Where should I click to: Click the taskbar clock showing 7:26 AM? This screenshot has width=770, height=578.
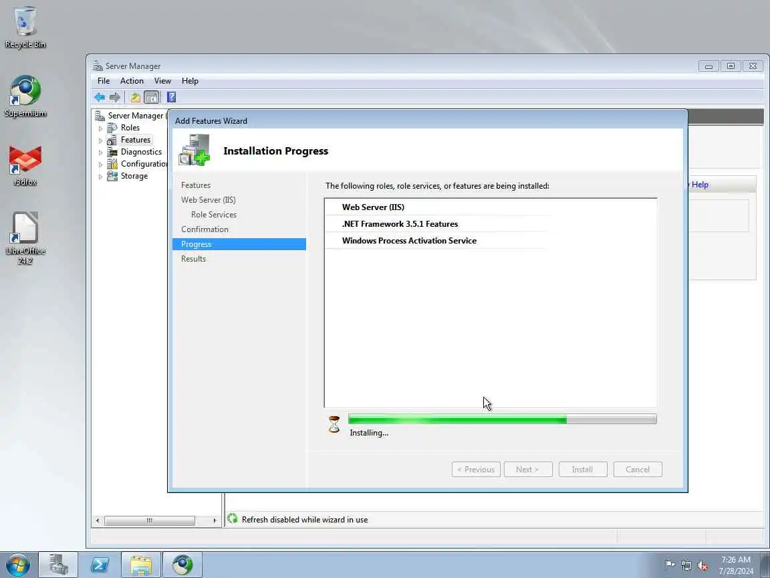(x=736, y=565)
